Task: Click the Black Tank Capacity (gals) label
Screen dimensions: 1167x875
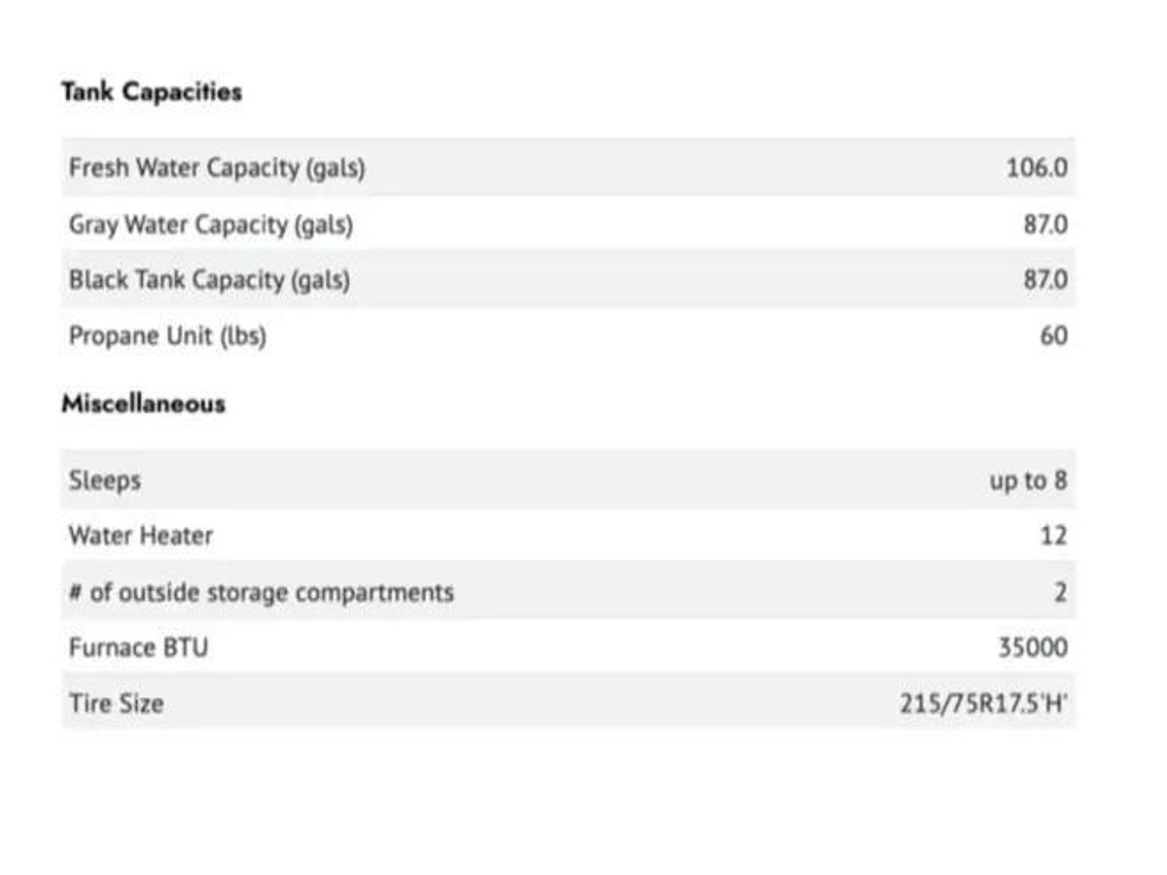Action: click(209, 280)
